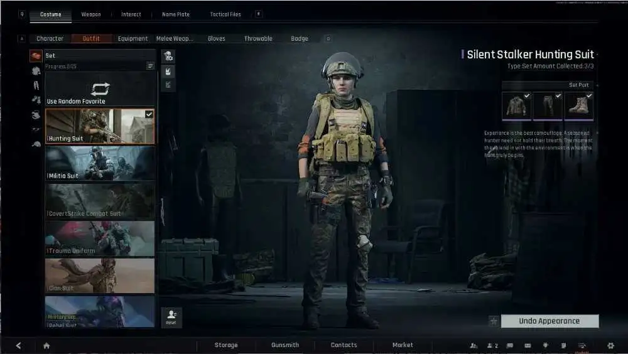The width and height of the screenshot is (628, 354).
Task: Click the Use Random Favorite swap arrows
Action: click(100, 89)
